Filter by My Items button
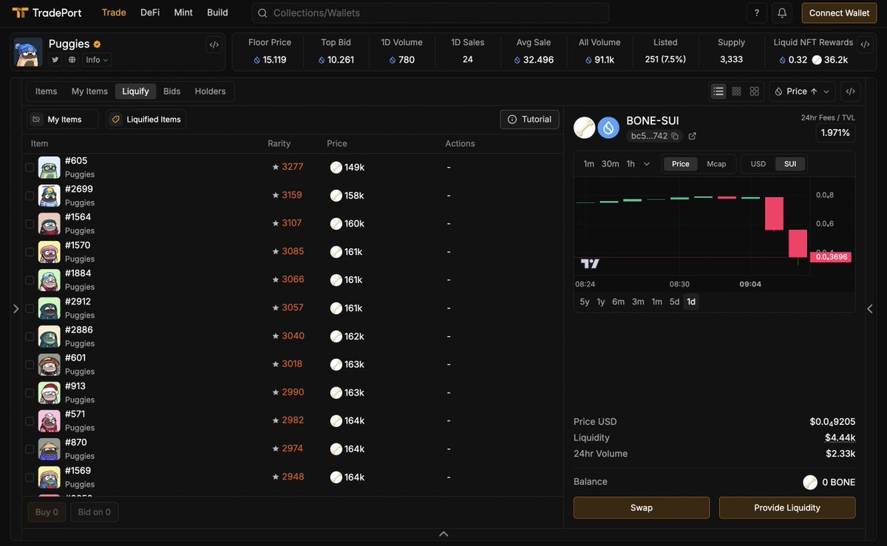This screenshot has width=887, height=546. (63, 119)
